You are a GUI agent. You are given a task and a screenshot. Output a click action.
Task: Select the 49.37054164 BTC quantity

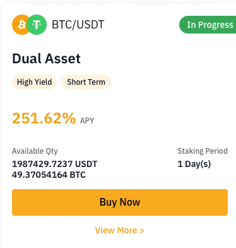tap(49, 175)
